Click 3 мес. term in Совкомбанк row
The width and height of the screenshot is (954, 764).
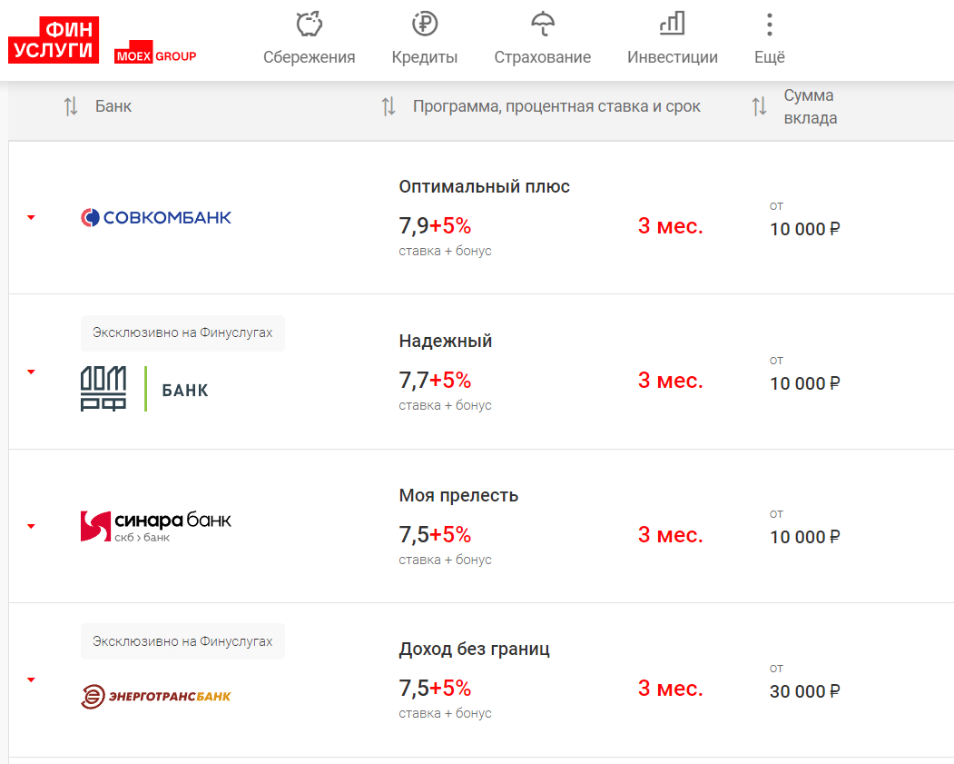coord(671,226)
